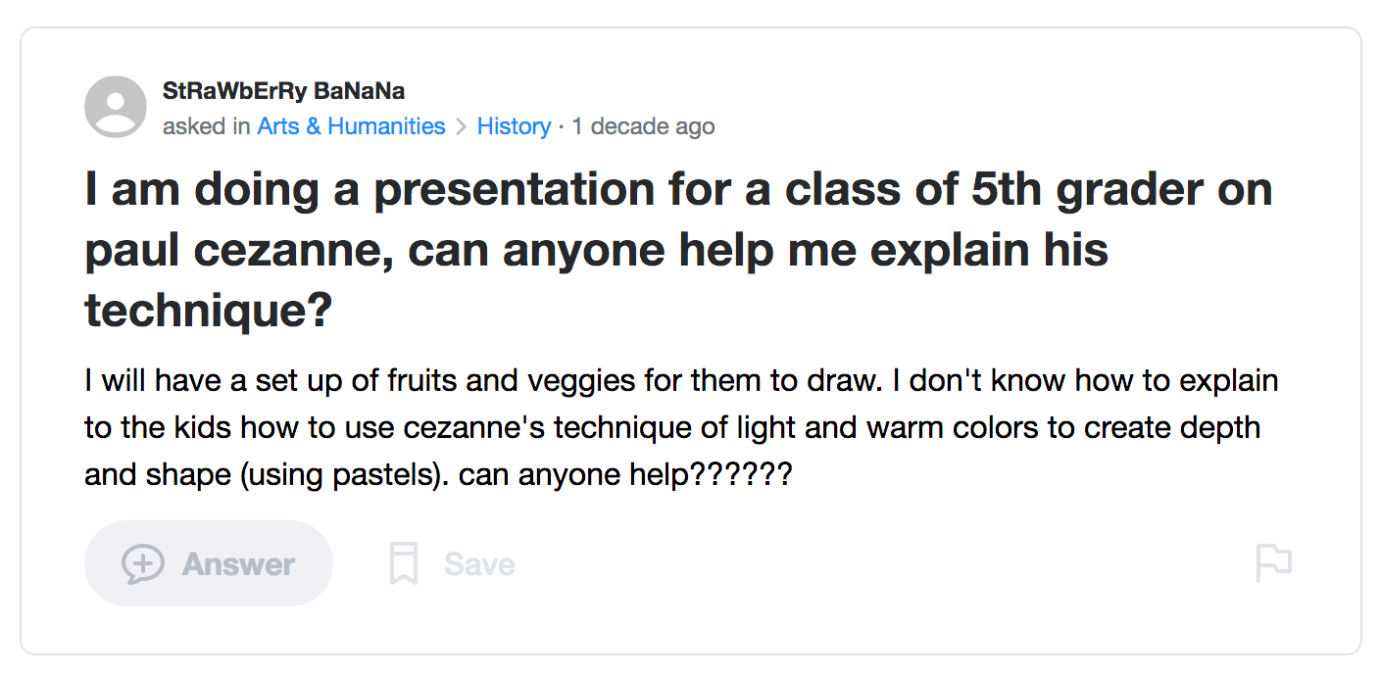Report the question with the flag icon
Screen dimensions: 1380x678
click(x=1273, y=564)
